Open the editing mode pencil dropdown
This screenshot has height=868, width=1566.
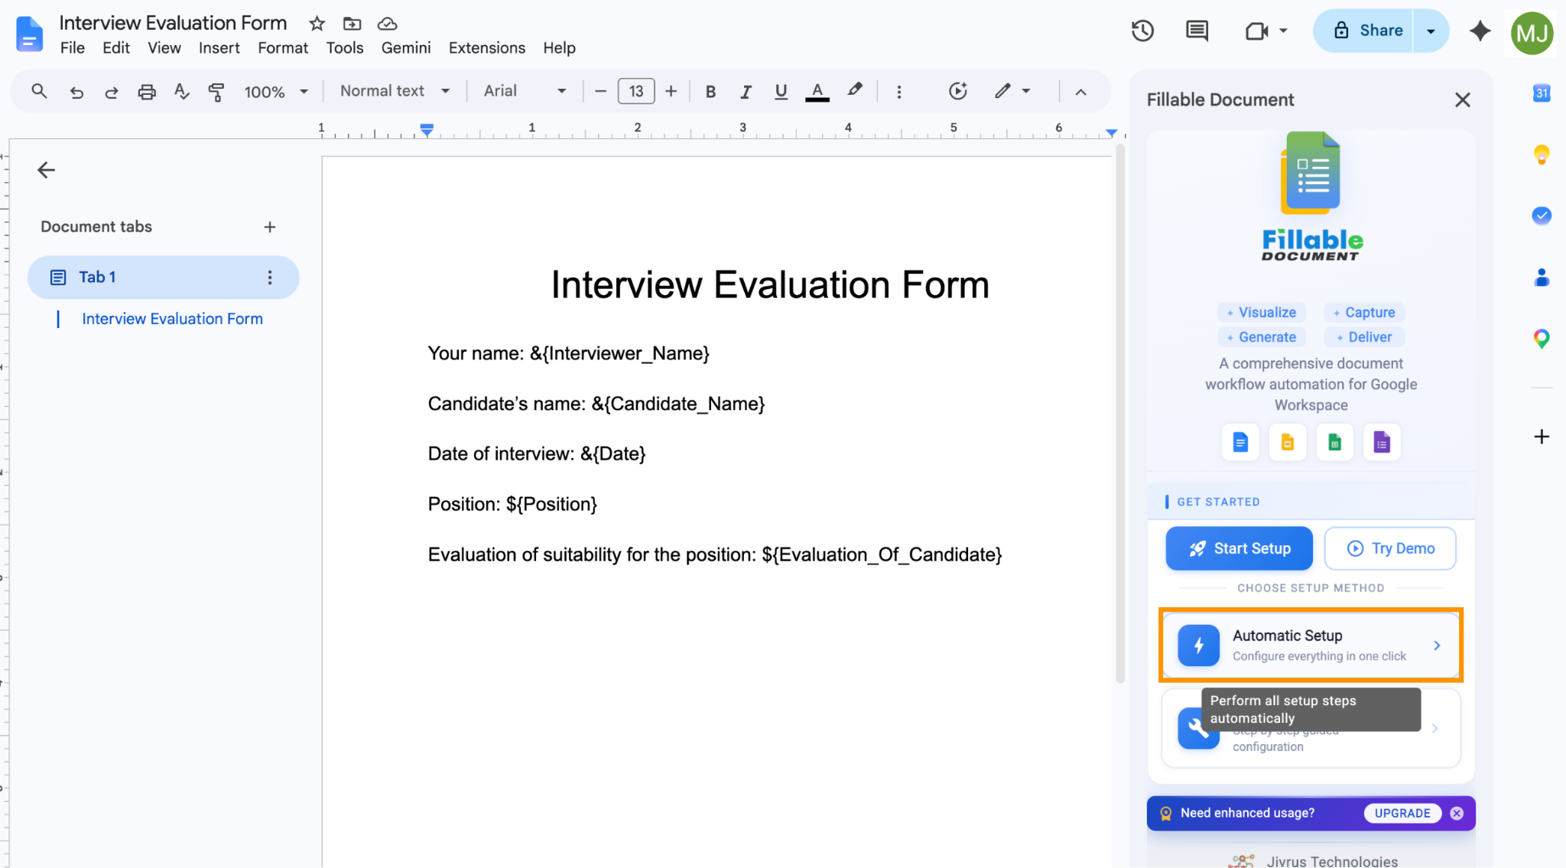pos(1012,91)
